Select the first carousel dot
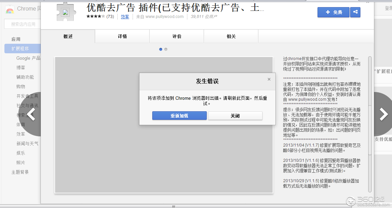 point(160,49)
